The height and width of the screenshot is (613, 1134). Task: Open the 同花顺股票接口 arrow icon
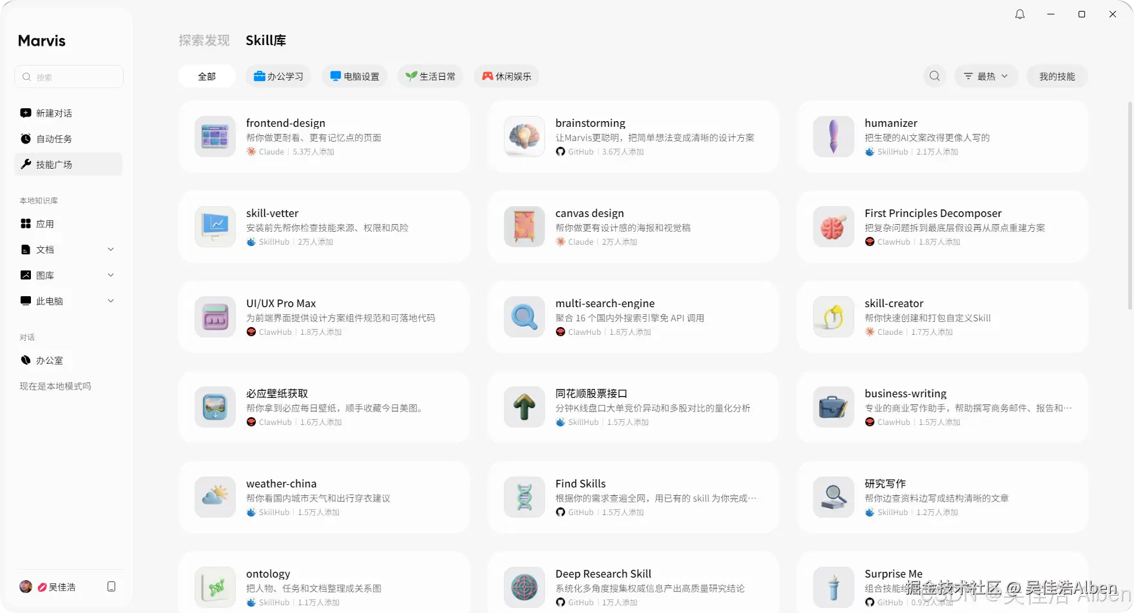(x=524, y=407)
